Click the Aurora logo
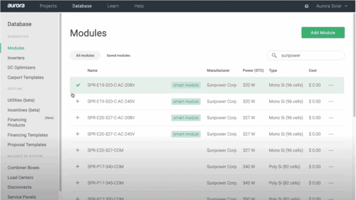The height and width of the screenshot is (200, 356). pyautogui.click(x=16, y=6)
